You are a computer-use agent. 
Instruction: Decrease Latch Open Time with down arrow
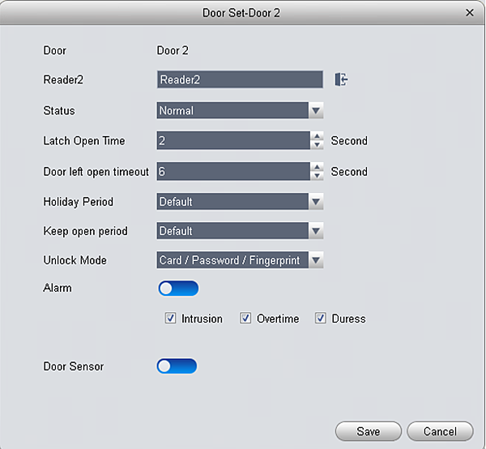[317, 145]
